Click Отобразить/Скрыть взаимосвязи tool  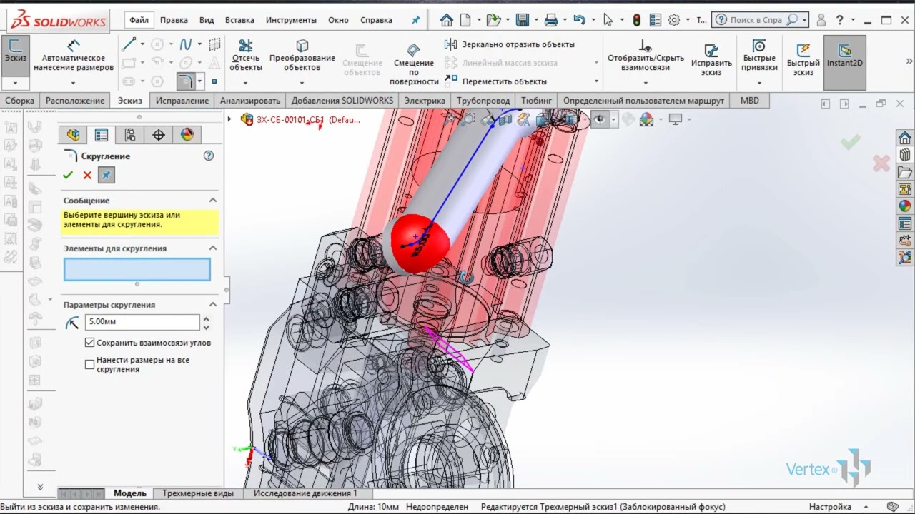pos(646,56)
